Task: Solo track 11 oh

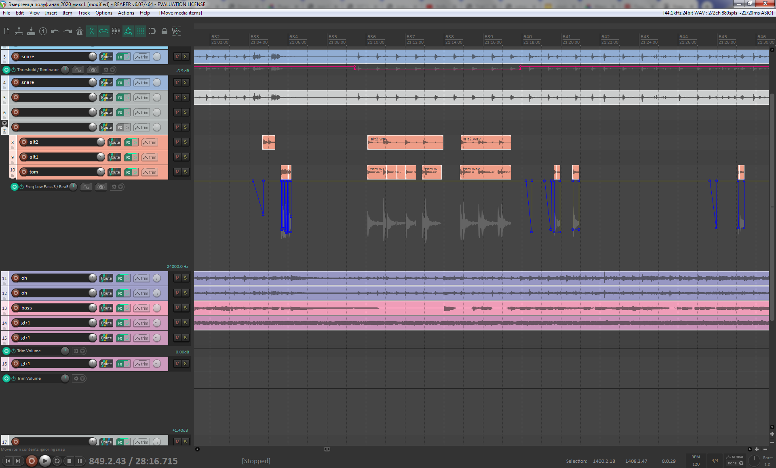Action: point(185,278)
